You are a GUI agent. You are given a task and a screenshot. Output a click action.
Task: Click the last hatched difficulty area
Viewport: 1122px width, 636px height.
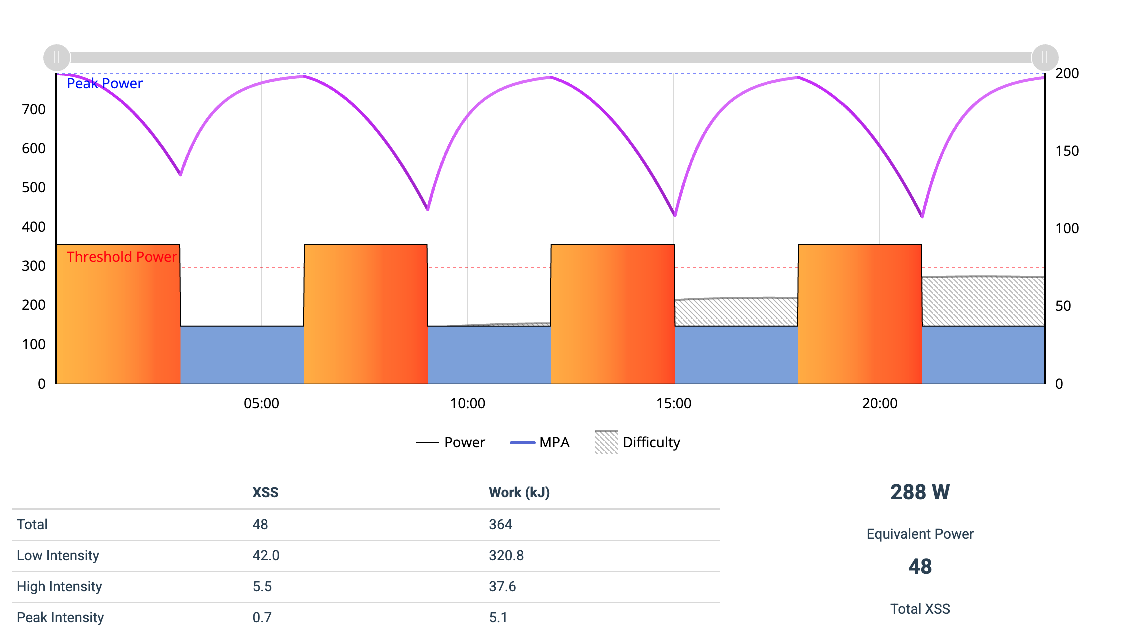click(x=983, y=301)
